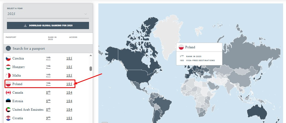This screenshot has width=286, height=123.
Task: Select Hungary in the passport list
Action: pos(19,67)
